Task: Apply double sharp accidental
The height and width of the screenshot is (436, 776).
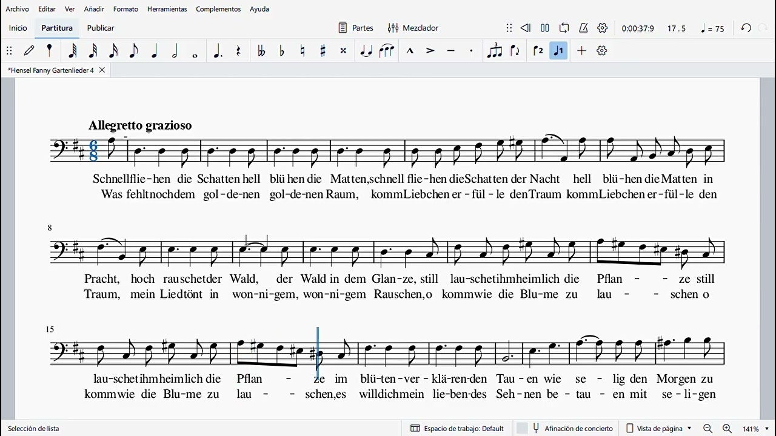Action: pos(343,51)
